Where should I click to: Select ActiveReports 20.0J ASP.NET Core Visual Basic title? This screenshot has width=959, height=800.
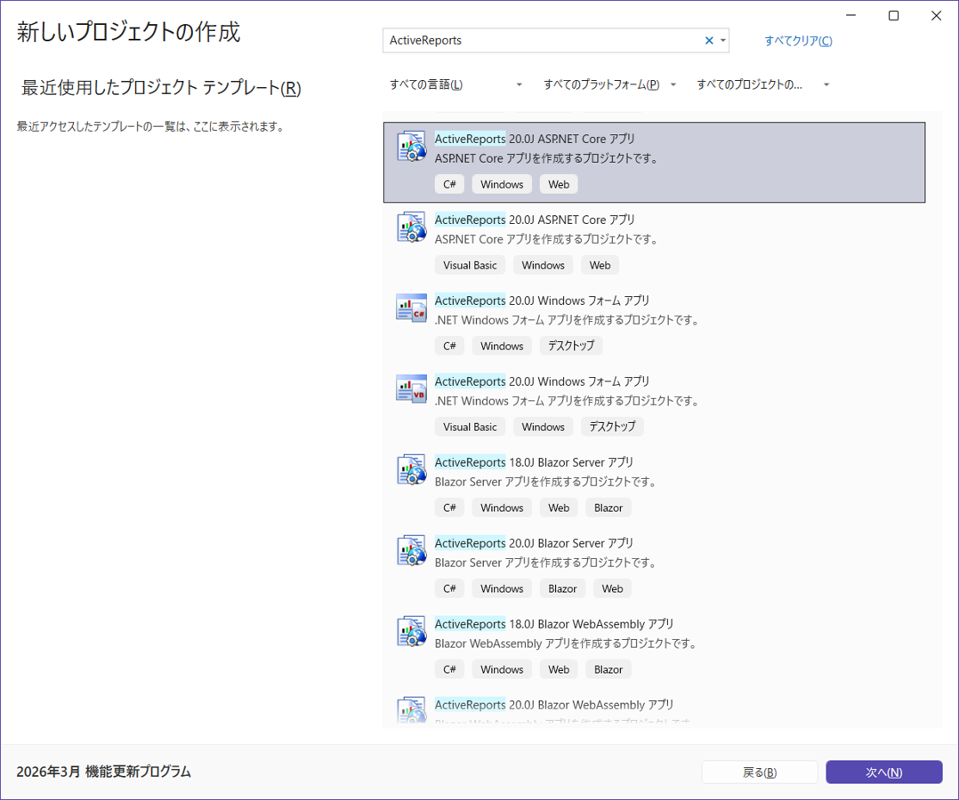(x=535, y=220)
